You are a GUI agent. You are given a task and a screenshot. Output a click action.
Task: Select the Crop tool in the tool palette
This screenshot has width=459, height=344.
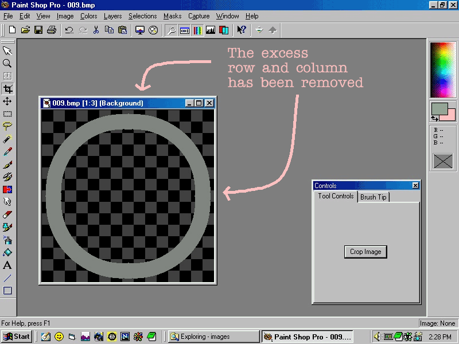(x=7, y=89)
